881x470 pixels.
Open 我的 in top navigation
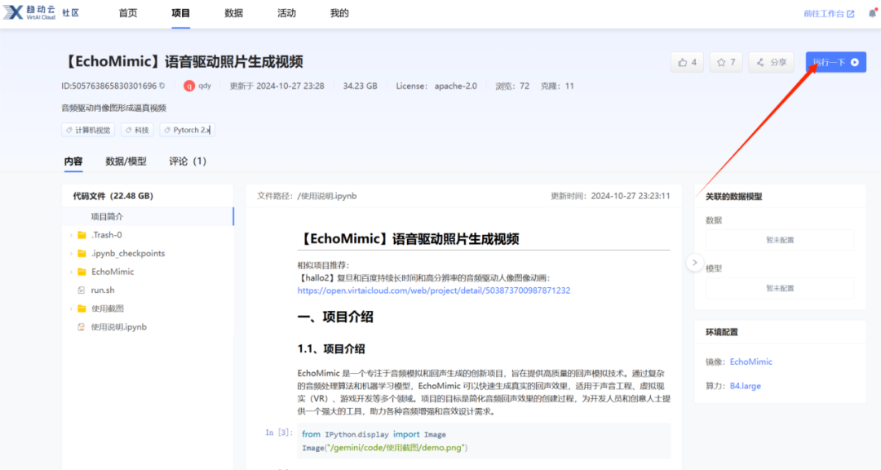(x=339, y=13)
